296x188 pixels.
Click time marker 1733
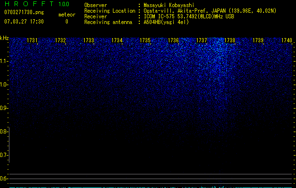[88, 40]
